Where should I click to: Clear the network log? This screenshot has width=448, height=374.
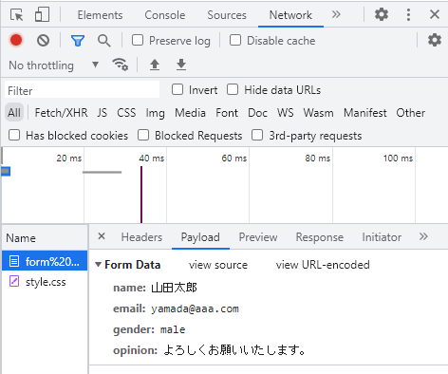click(x=43, y=41)
